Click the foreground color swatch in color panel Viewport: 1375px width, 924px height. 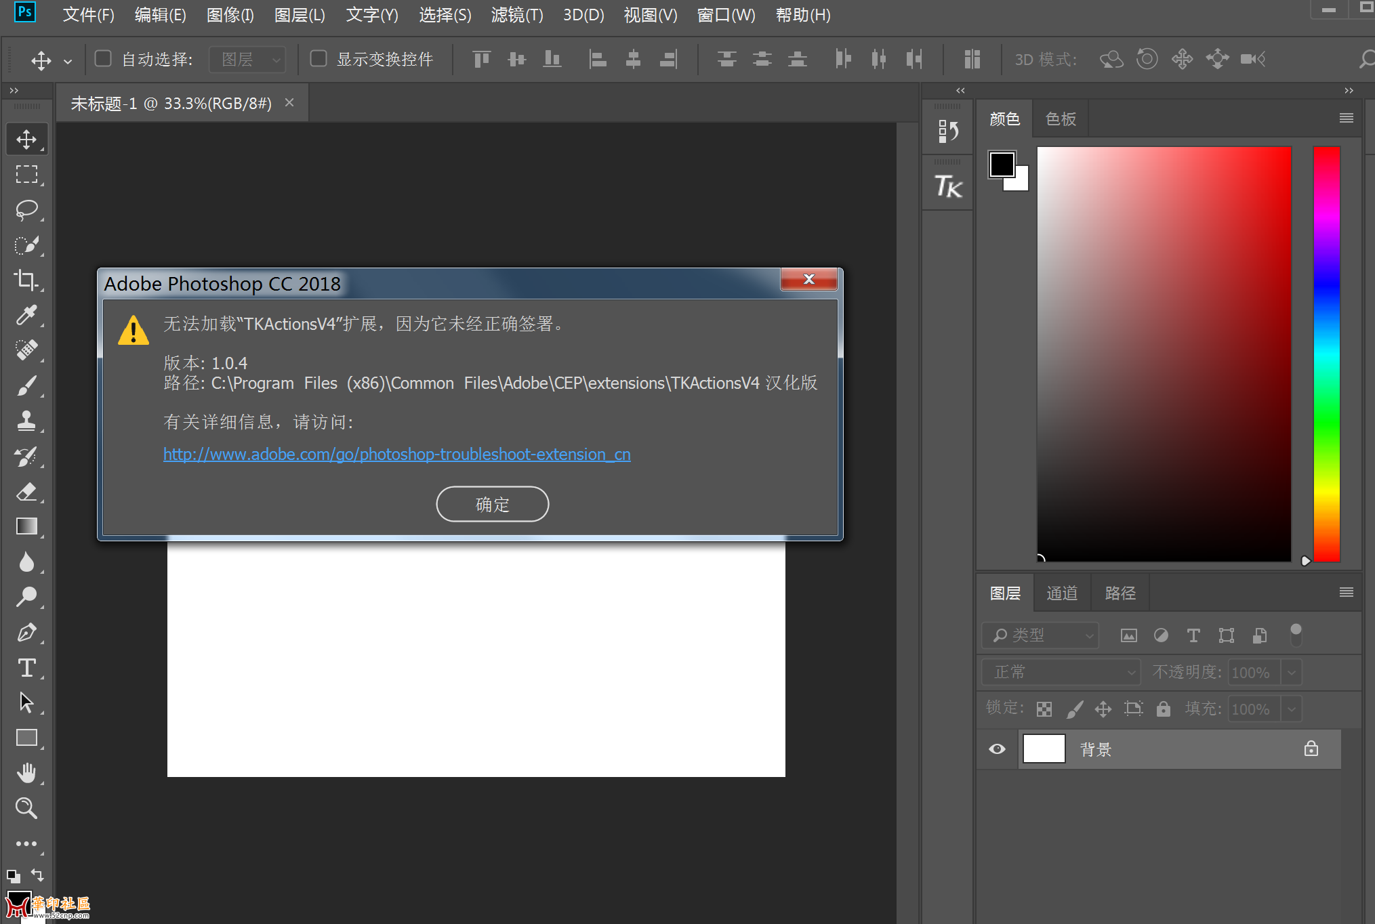point(1002,164)
